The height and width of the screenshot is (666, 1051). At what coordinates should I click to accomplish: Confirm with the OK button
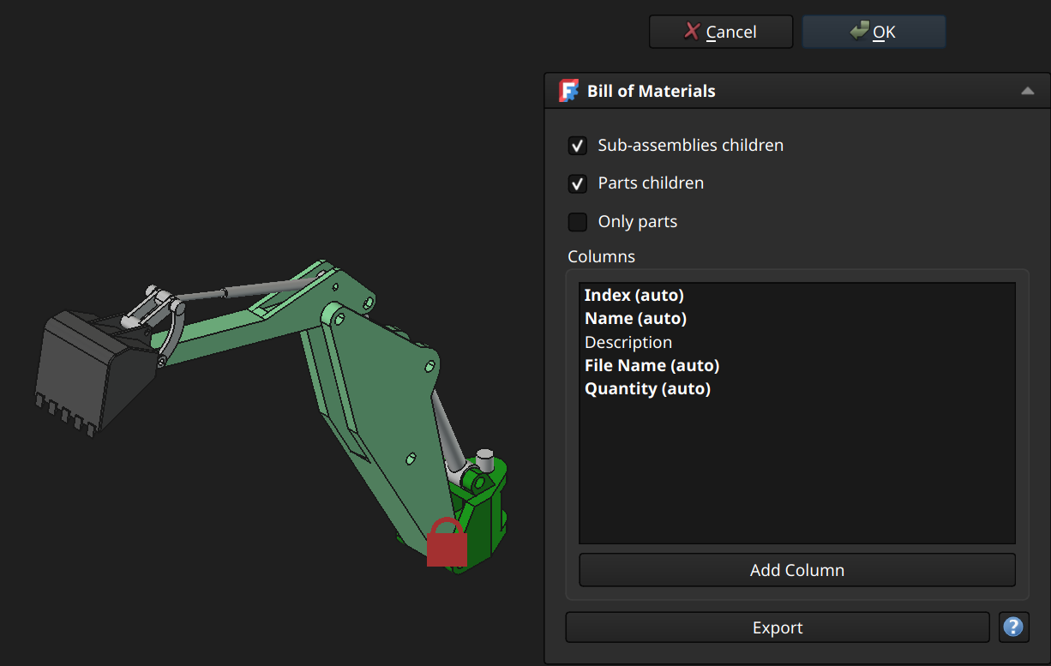coord(874,32)
